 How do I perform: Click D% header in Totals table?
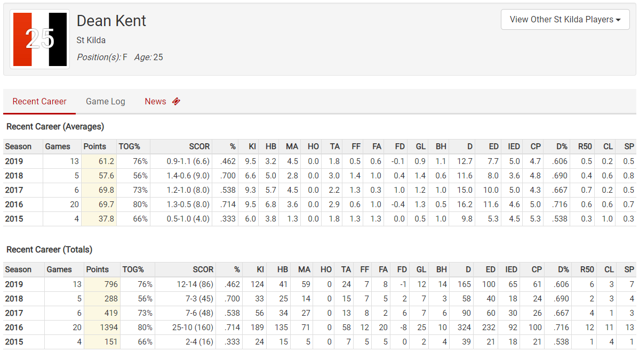click(x=563, y=269)
